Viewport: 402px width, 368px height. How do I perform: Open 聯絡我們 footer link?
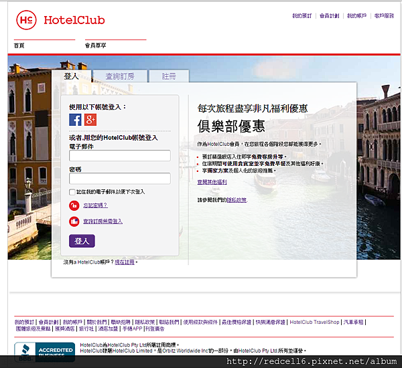tap(169, 322)
